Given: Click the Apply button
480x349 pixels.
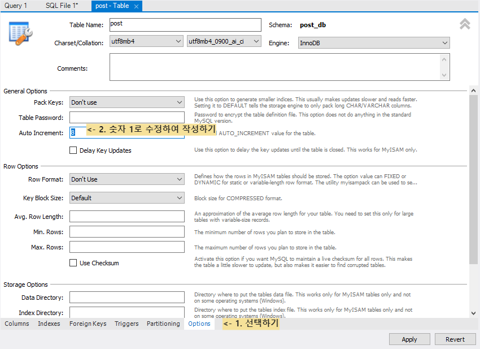Looking at the screenshot, I should click(409, 339).
